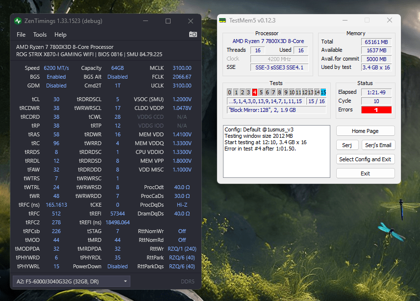
Task: Click the 15 / 16 test progress field
Action: pos(316,101)
